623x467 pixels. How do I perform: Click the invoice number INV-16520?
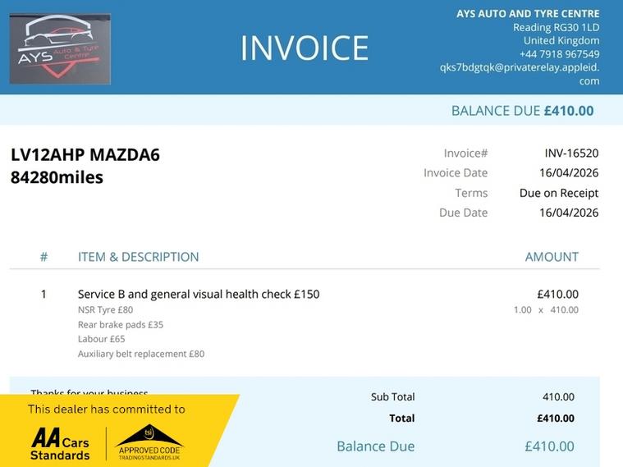(x=571, y=153)
